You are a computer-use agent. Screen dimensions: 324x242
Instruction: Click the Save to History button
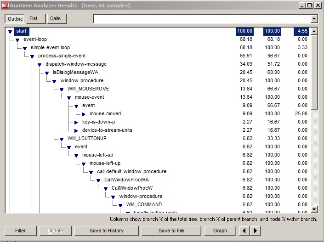(106, 231)
